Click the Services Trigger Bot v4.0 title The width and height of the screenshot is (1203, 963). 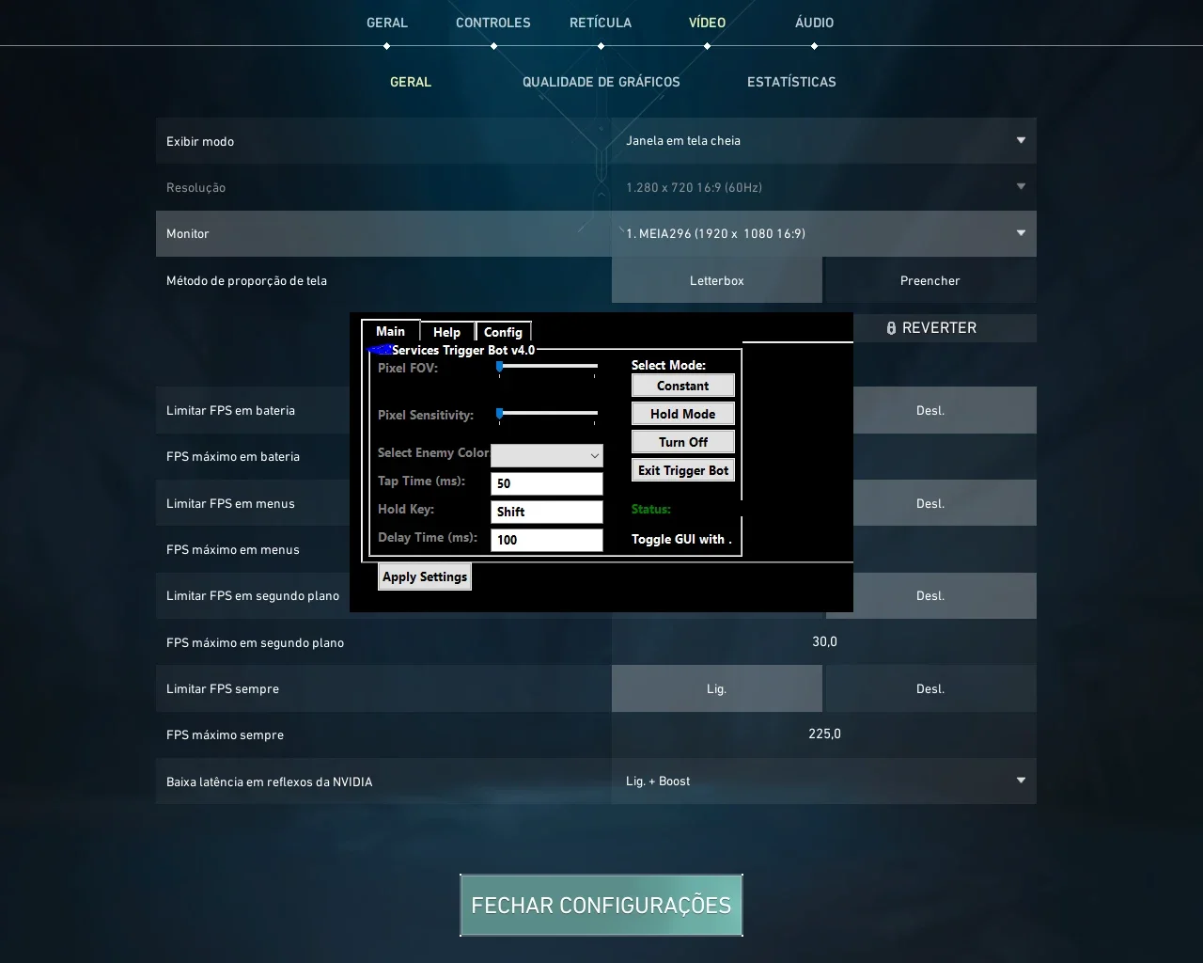pos(463,350)
